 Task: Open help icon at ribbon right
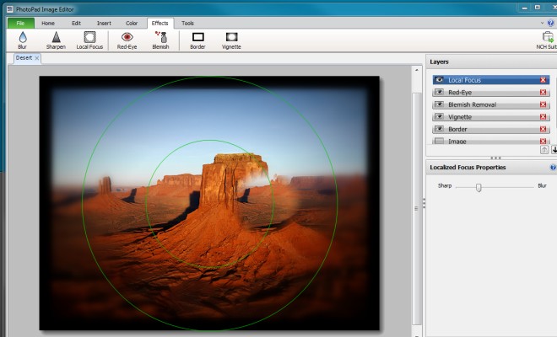(551, 23)
